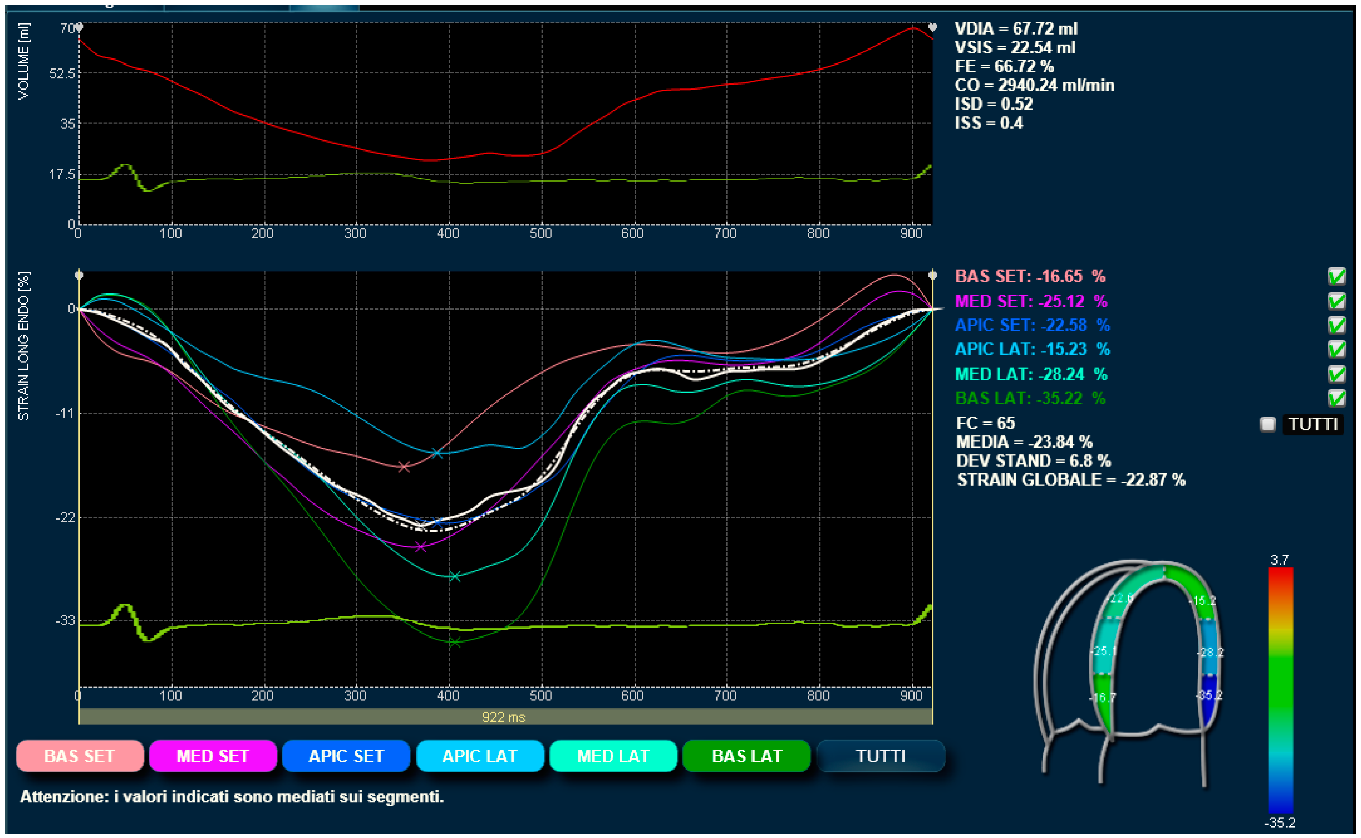This screenshot has width=1361, height=838.
Task: Click the MED LAT segment button
Action: click(613, 756)
